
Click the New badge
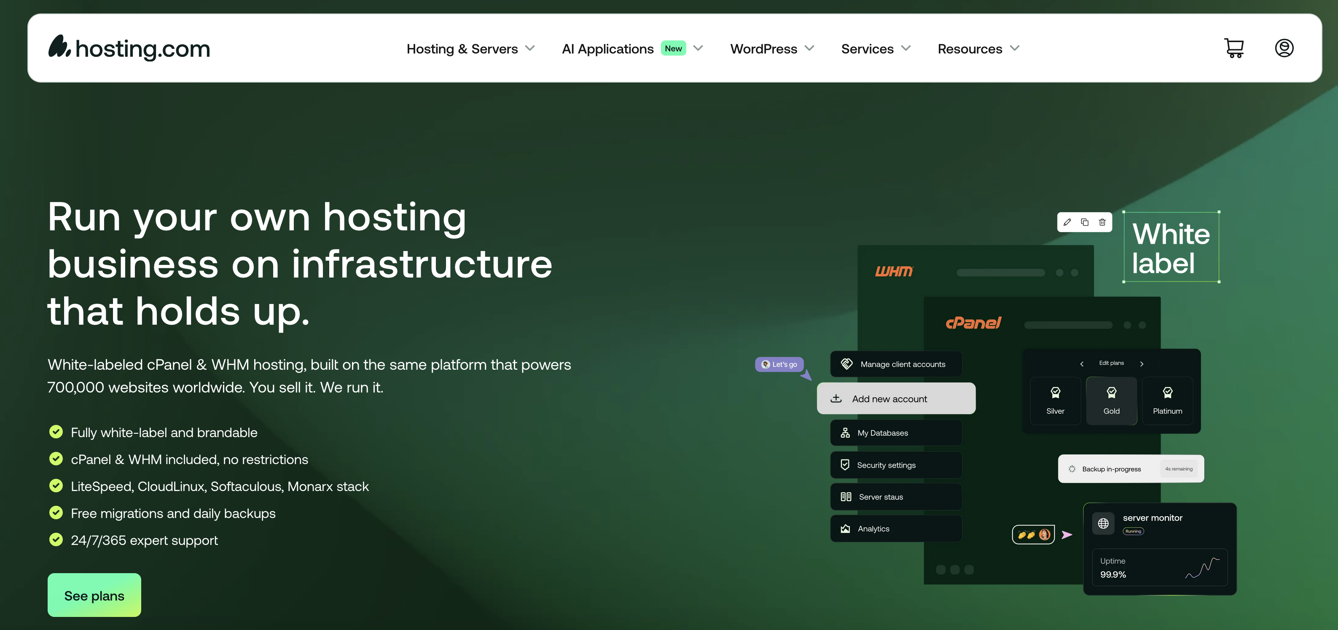coord(673,48)
